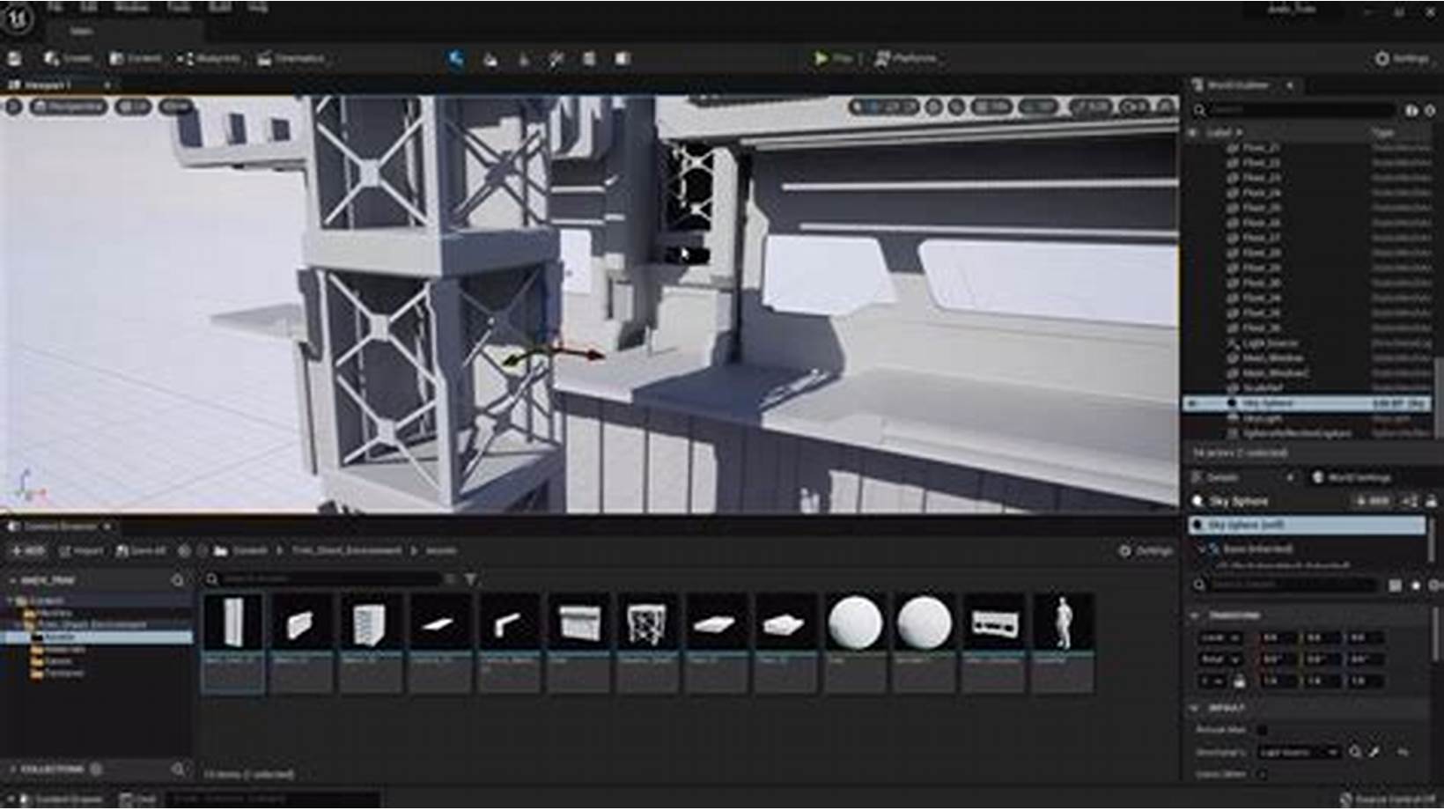1444x810 pixels.
Task: Open the File menu
Action: point(55,7)
